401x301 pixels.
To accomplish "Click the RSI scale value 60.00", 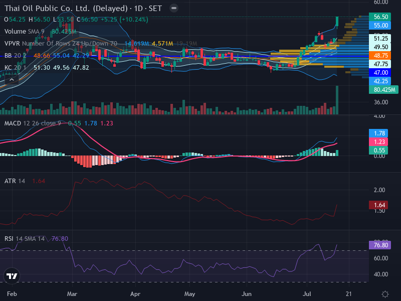I will tap(381, 258).
